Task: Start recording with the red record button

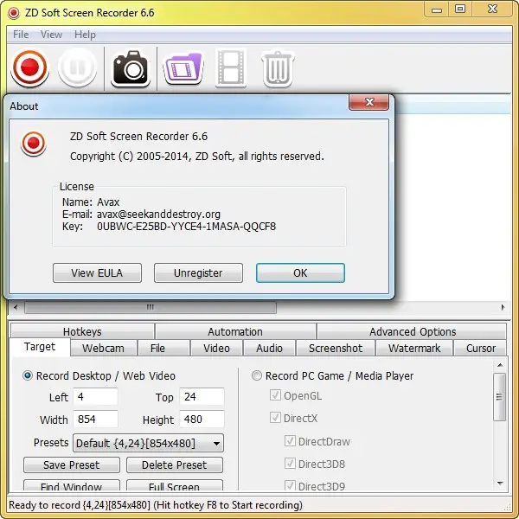Action: 29,67
